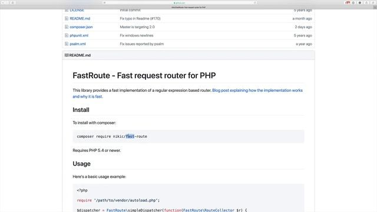Screen dimensions: 377x212
Task: Click the require autoload.php code line
Action: click(x=118, y=200)
